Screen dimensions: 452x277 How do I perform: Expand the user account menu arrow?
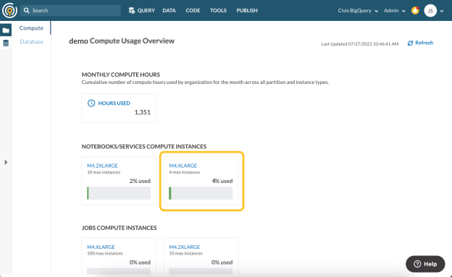[x=442, y=12]
